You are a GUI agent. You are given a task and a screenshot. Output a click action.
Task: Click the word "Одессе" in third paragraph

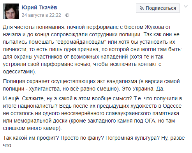pyautogui.click(x=172, y=106)
